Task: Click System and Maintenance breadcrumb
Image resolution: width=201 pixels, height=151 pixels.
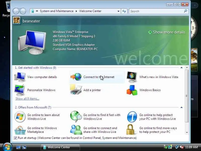Action: [57, 11]
